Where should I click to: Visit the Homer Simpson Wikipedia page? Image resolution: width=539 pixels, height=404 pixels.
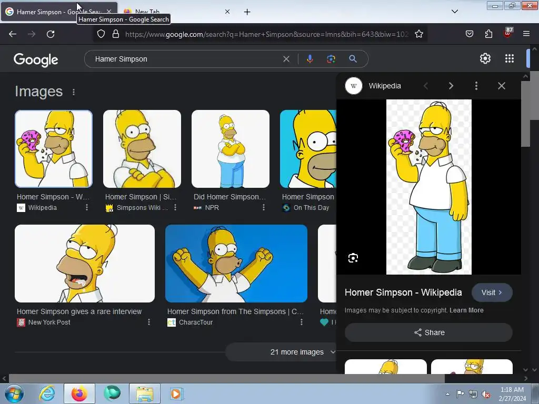(492, 292)
